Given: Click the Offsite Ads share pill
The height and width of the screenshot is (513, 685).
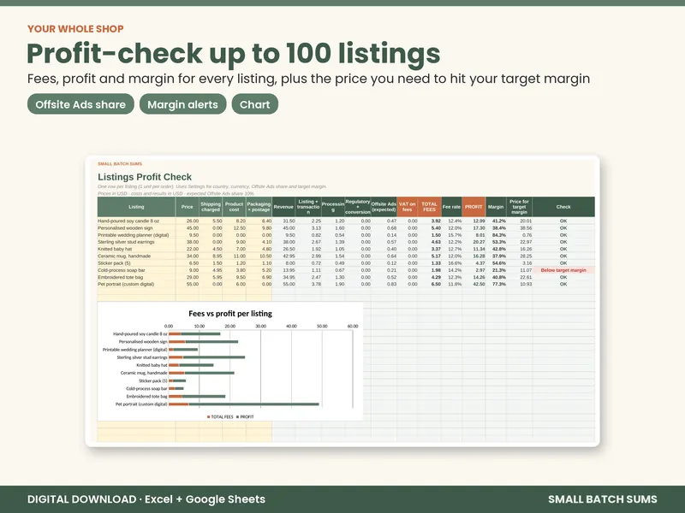Looking at the screenshot, I should point(80,104).
